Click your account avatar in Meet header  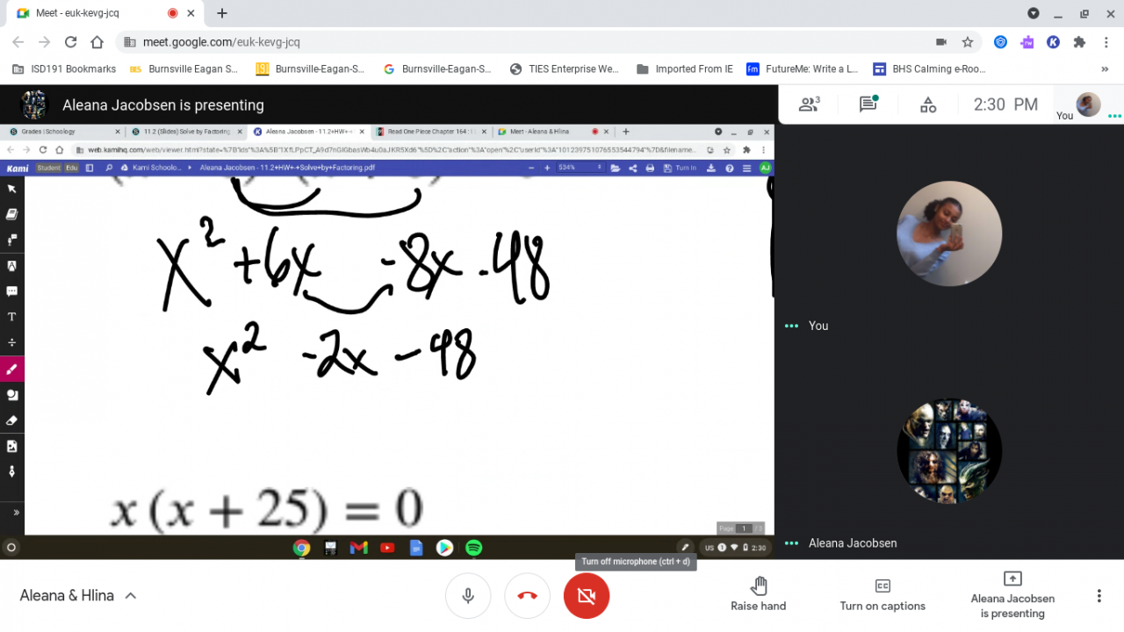(x=1089, y=104)
